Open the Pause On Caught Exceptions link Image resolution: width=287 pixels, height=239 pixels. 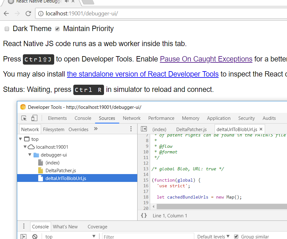coord(206,59)
